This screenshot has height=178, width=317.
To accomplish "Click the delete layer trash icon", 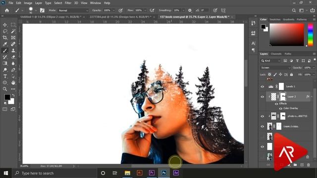I will (x=309, y=165).
